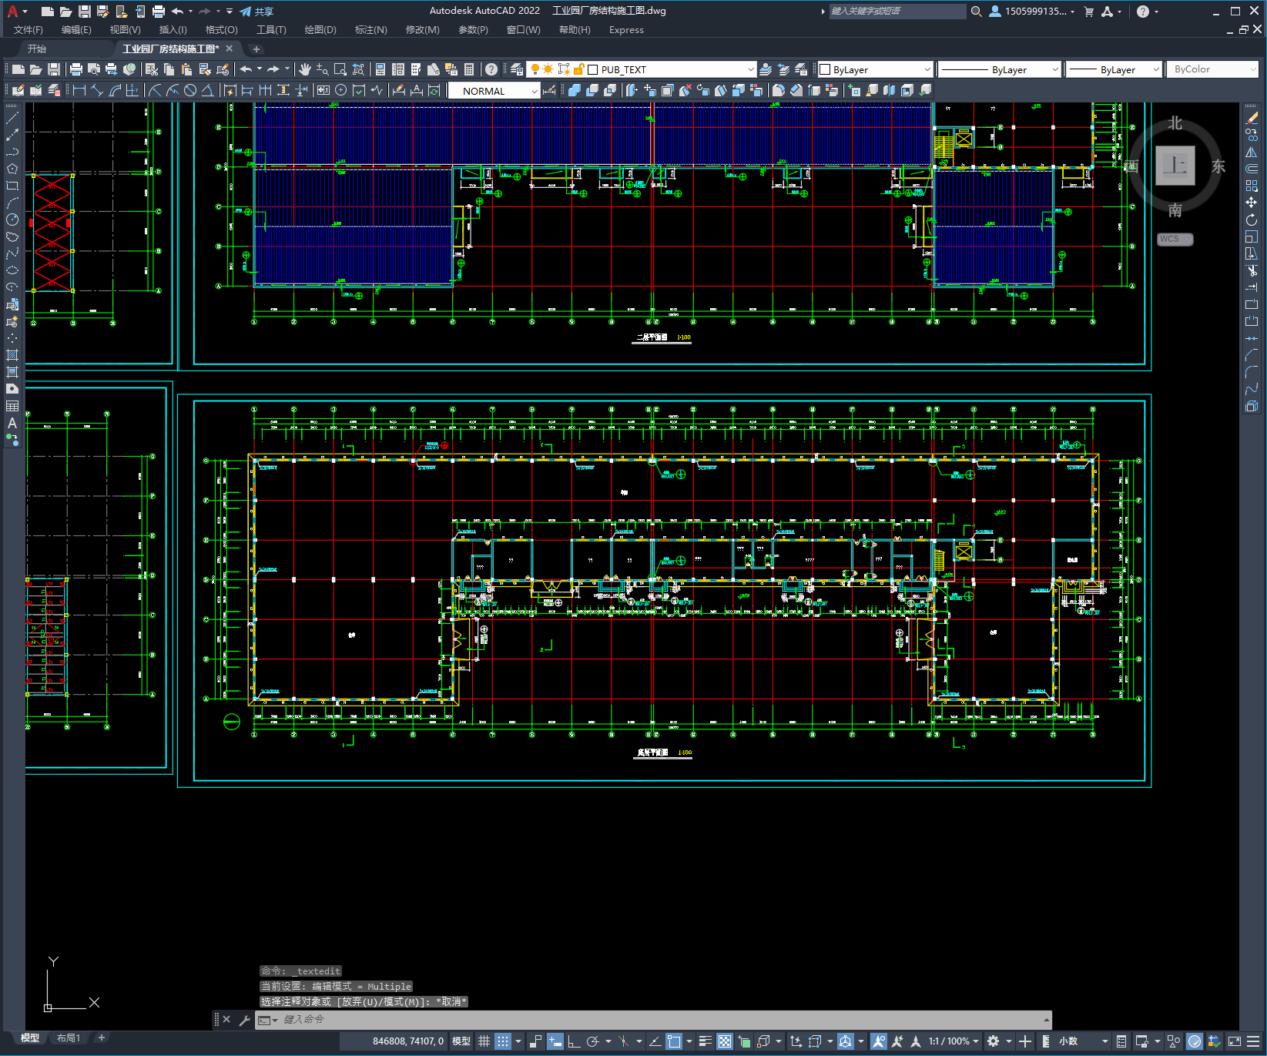Select the Hatch tool in left toolbar
1267x1056 pixels.
pyautogui.click(x=12, y=355)
